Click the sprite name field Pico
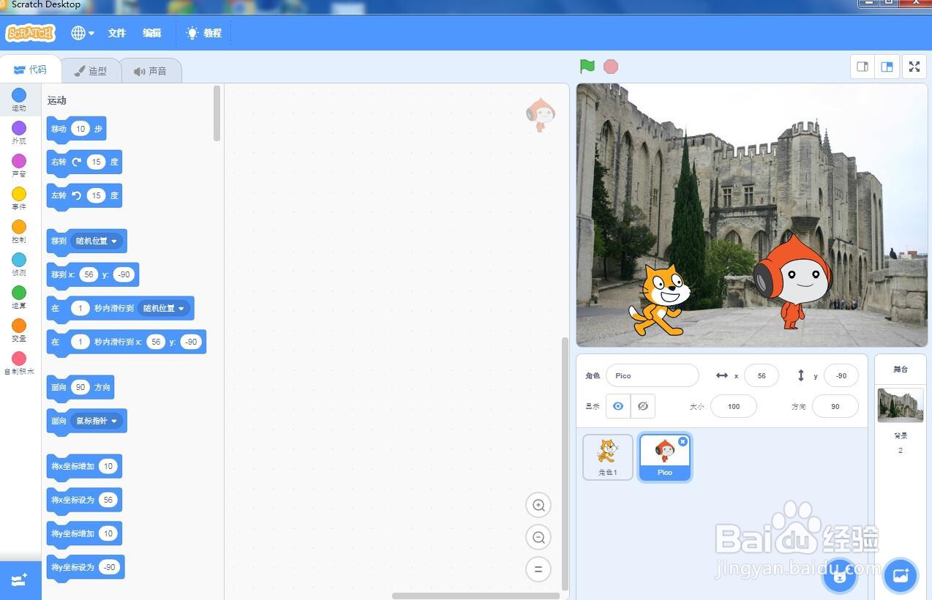This screenshot has height=600, width=932. pyautogui.click(x=653, y=375)
